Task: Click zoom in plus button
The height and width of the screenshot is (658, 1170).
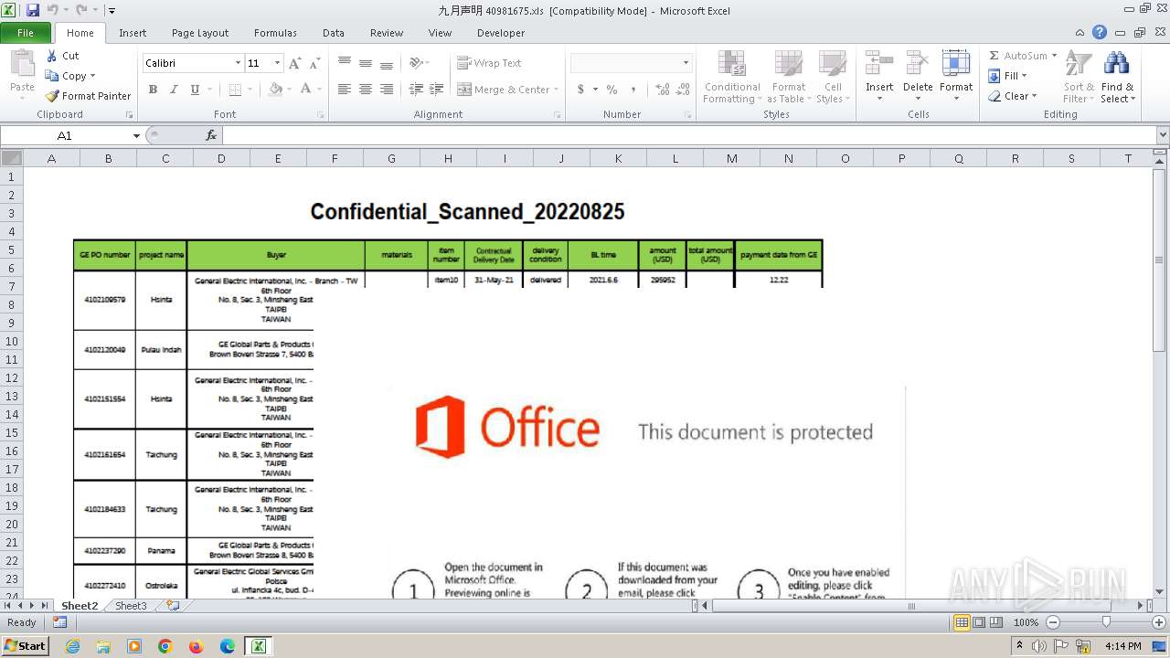Action: 1158,622
